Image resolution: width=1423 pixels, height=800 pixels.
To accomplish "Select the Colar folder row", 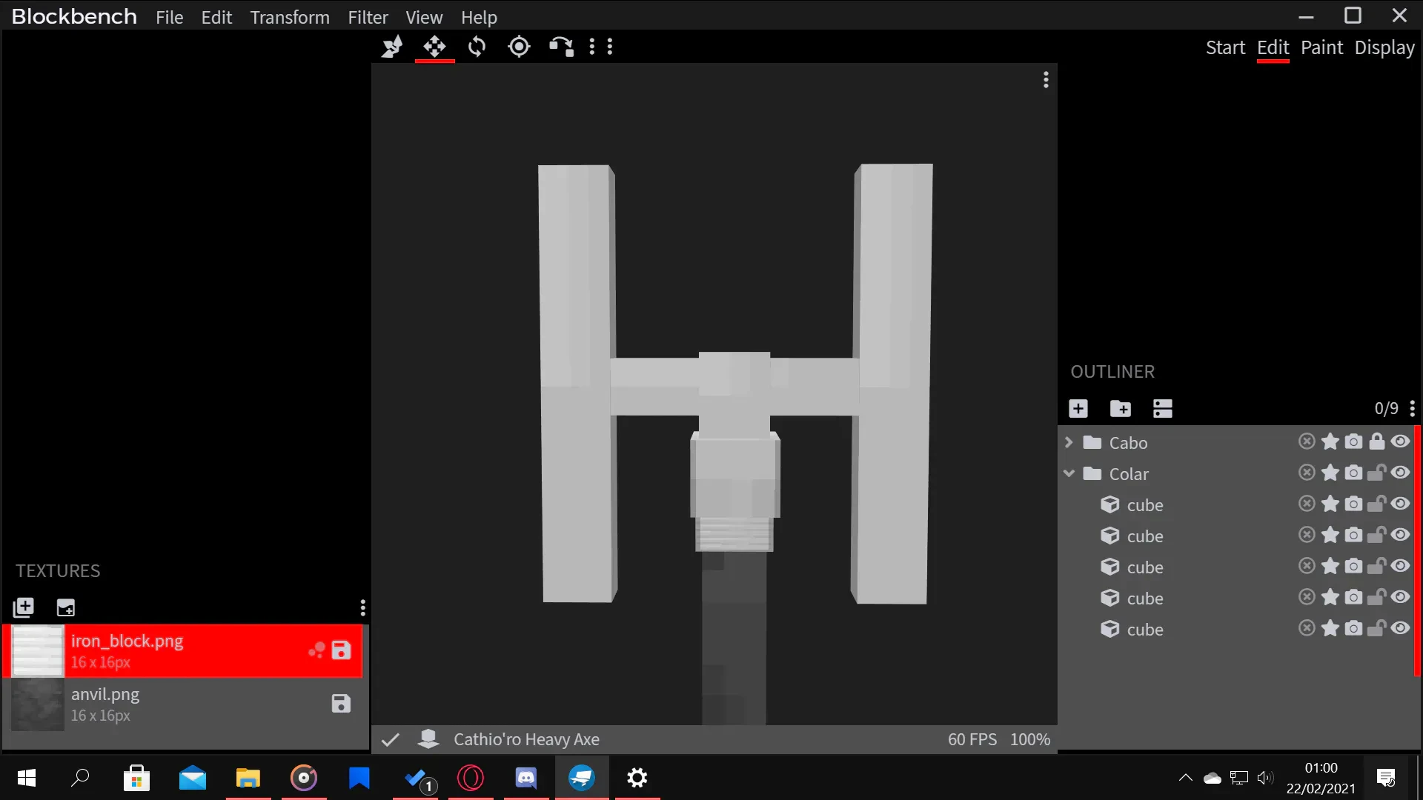I will 1236,473.
